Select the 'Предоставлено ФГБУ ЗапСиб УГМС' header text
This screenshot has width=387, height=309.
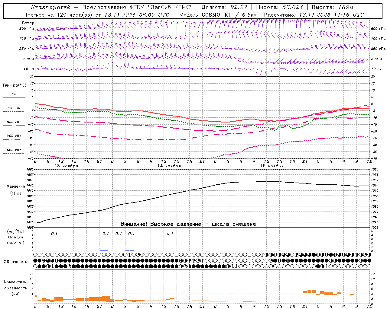pyautogui.click(x=138, y=8)
